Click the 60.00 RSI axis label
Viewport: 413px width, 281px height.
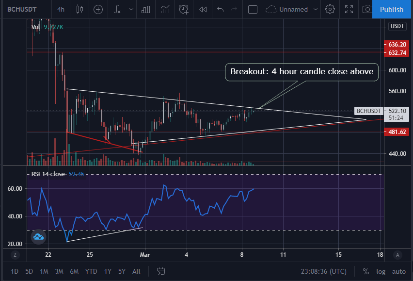(x=15, y=188)
